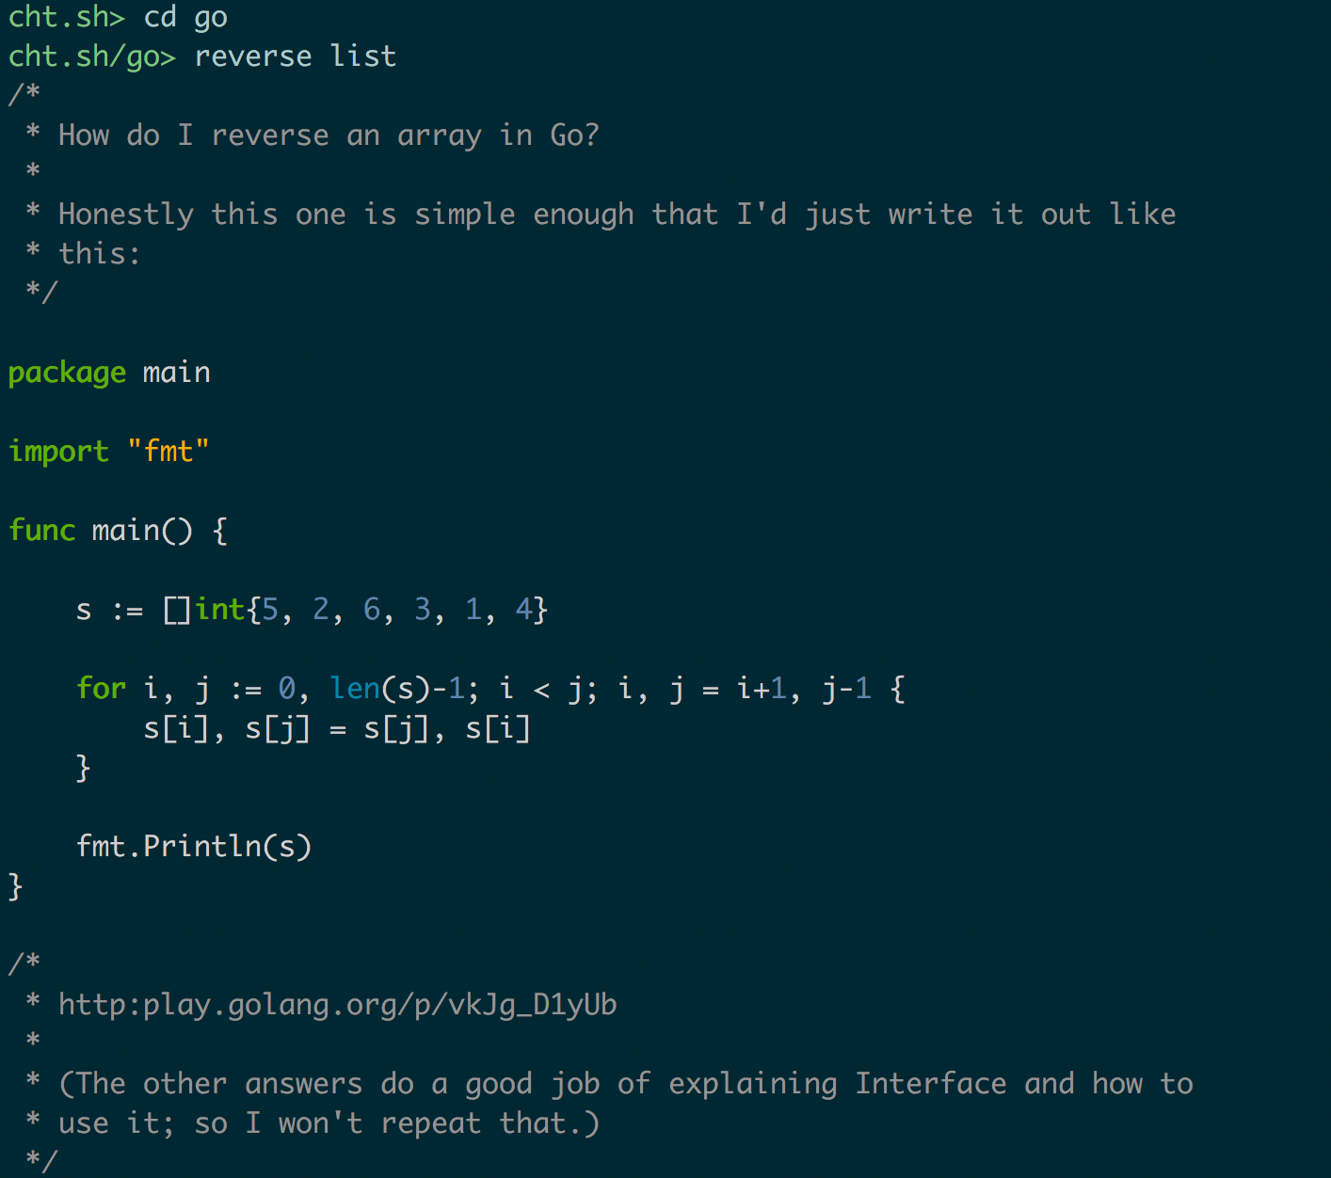
Task: Click the "cht.sh/go>" prompt
Action: pyautogui.click(x=91, y=56)
